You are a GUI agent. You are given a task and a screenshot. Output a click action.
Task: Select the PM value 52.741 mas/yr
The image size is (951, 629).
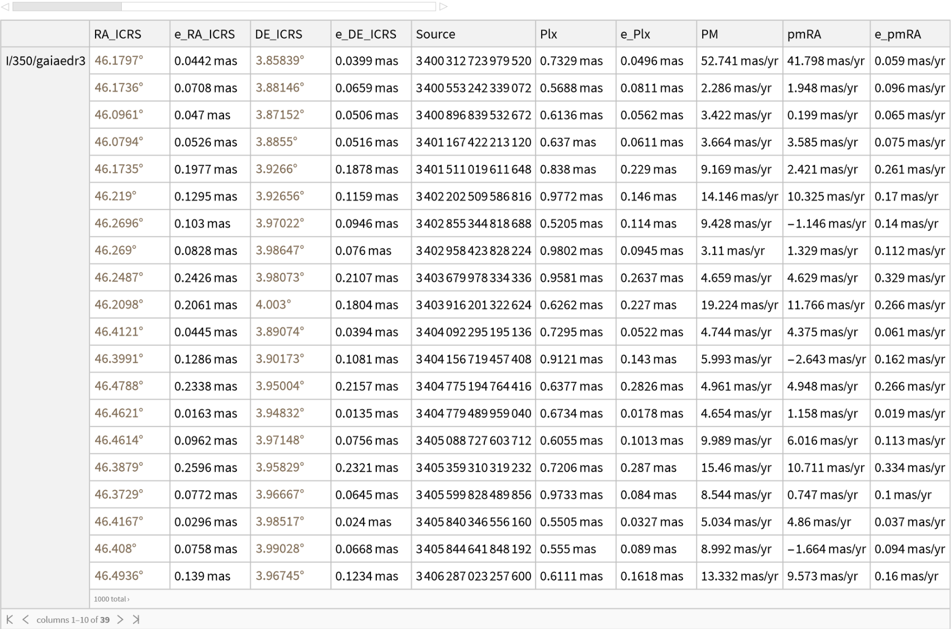[x=739, y=61]
